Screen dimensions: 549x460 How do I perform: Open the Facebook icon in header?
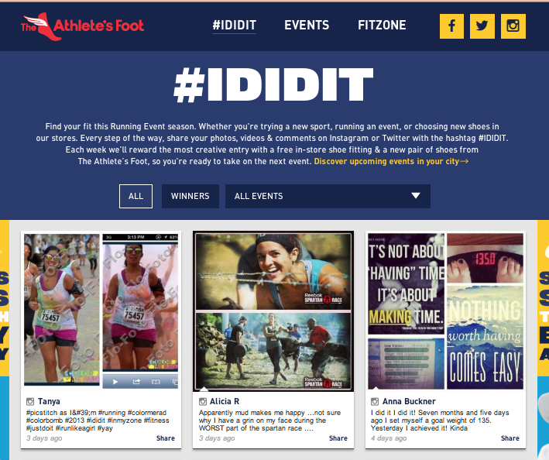(x=451, y=26)
